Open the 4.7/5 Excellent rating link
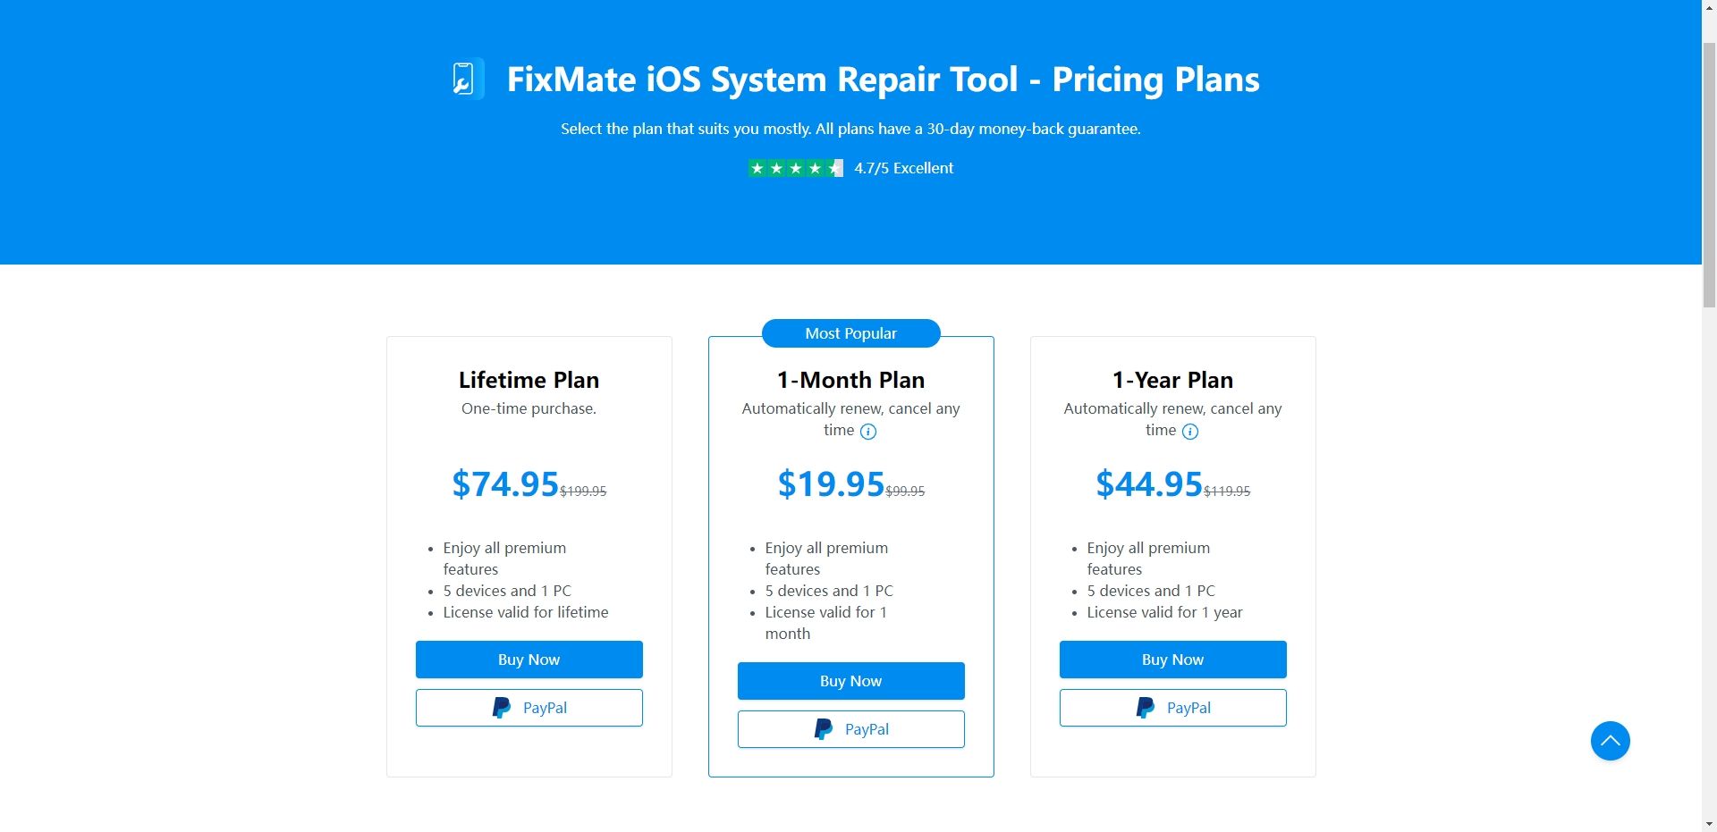This screenshot has width=1717, height=832. click(x=903, y=168)
